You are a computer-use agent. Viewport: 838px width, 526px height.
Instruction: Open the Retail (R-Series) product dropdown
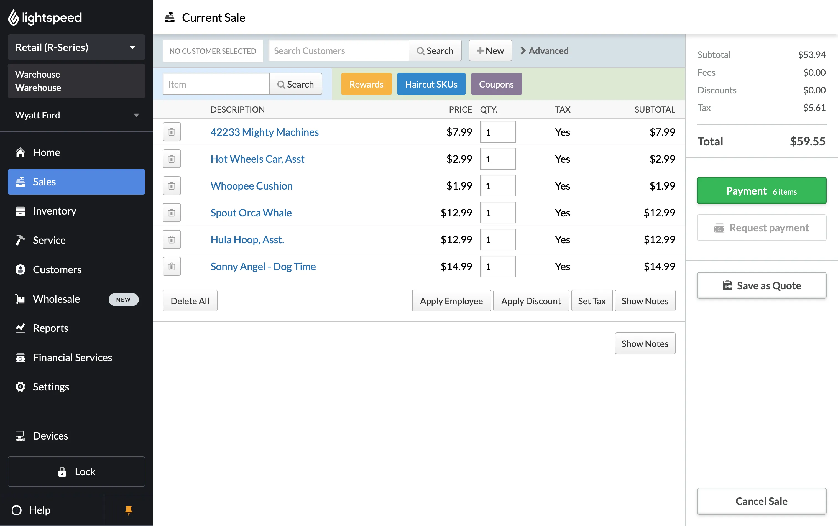[x=76, y=47]
